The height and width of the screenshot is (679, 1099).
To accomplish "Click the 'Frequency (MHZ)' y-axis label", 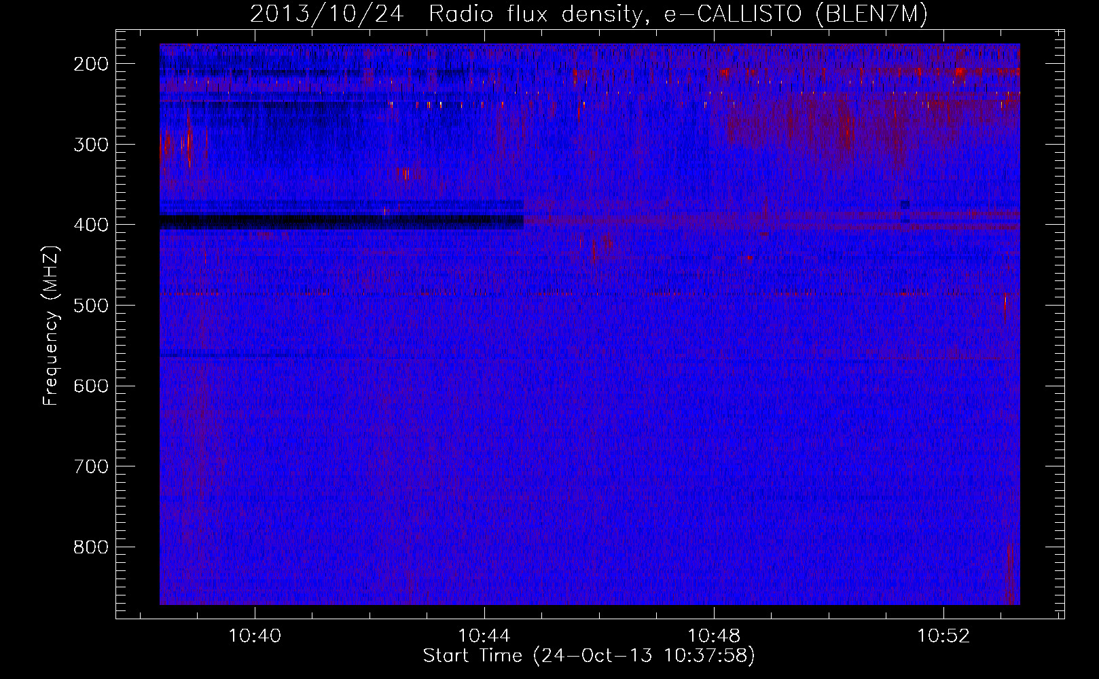I will click(x=51, y=326).
